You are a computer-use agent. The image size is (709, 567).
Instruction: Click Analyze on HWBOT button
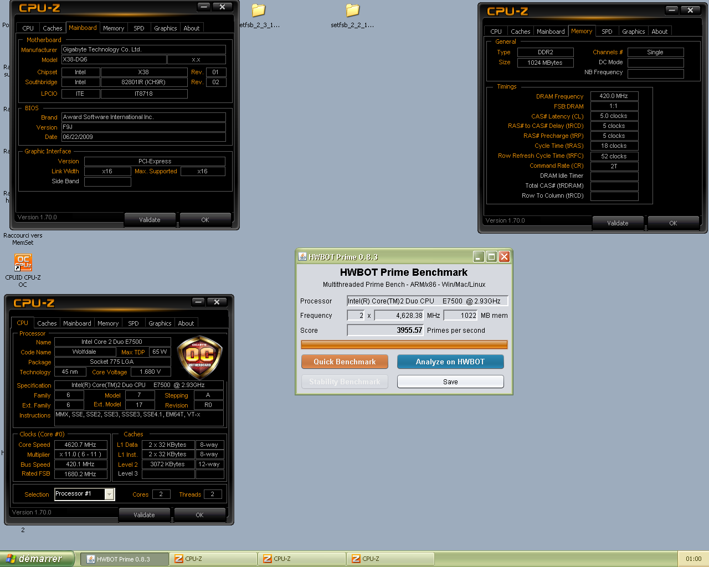tap(450, 362)
